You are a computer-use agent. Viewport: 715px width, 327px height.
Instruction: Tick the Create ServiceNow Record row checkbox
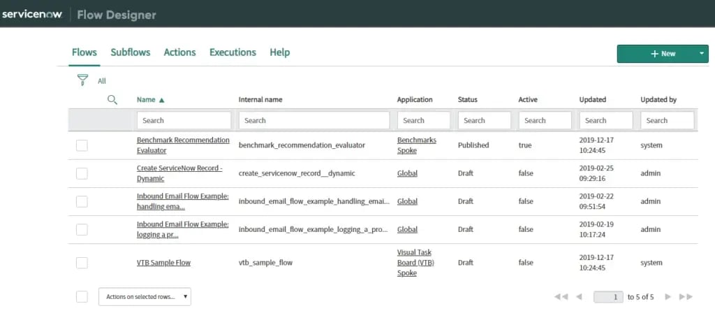82,173
